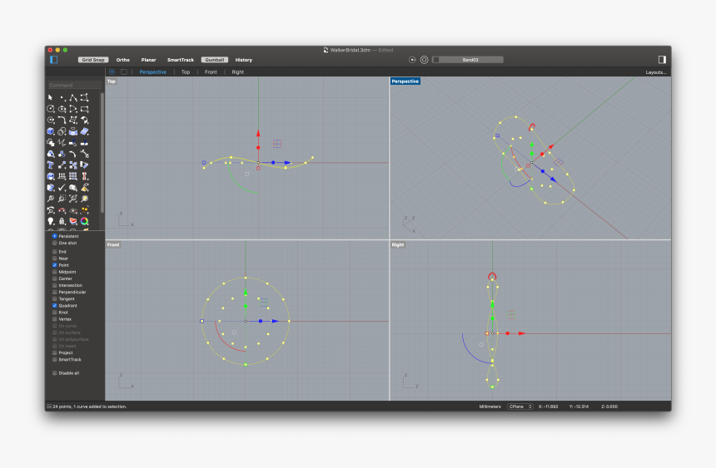
Task: Uncheck the Point object snap
Action: click(x=54, y=265)
